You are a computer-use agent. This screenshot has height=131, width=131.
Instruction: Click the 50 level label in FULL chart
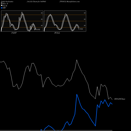85,19
